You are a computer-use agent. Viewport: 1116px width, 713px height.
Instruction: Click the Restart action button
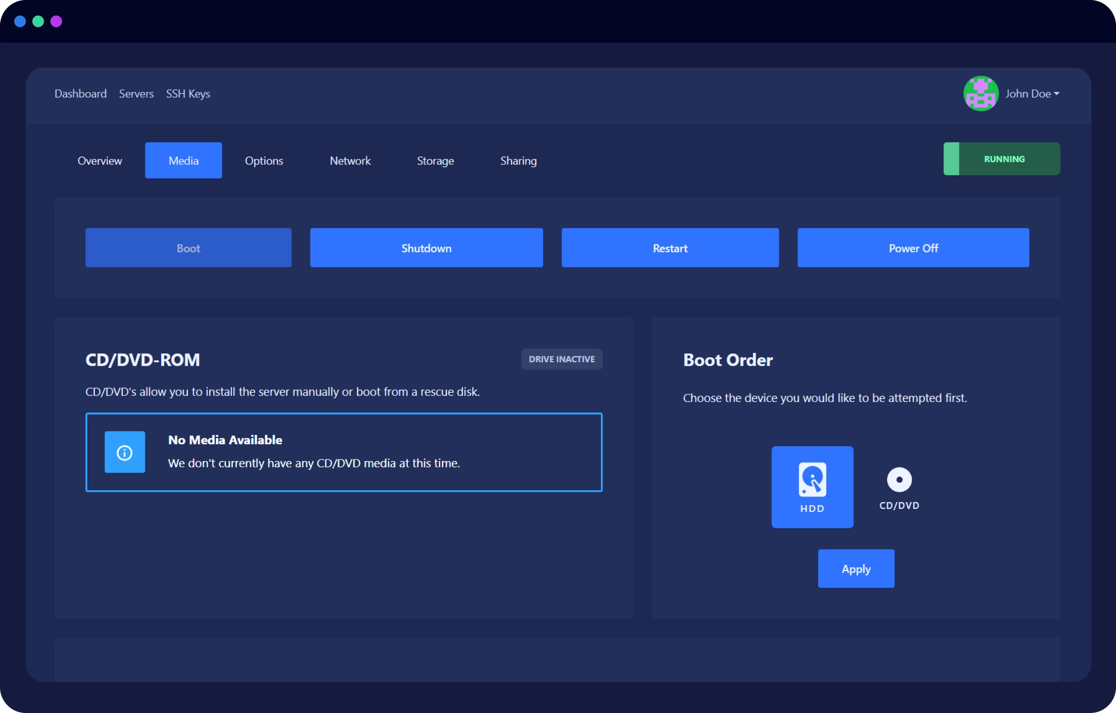669,248
